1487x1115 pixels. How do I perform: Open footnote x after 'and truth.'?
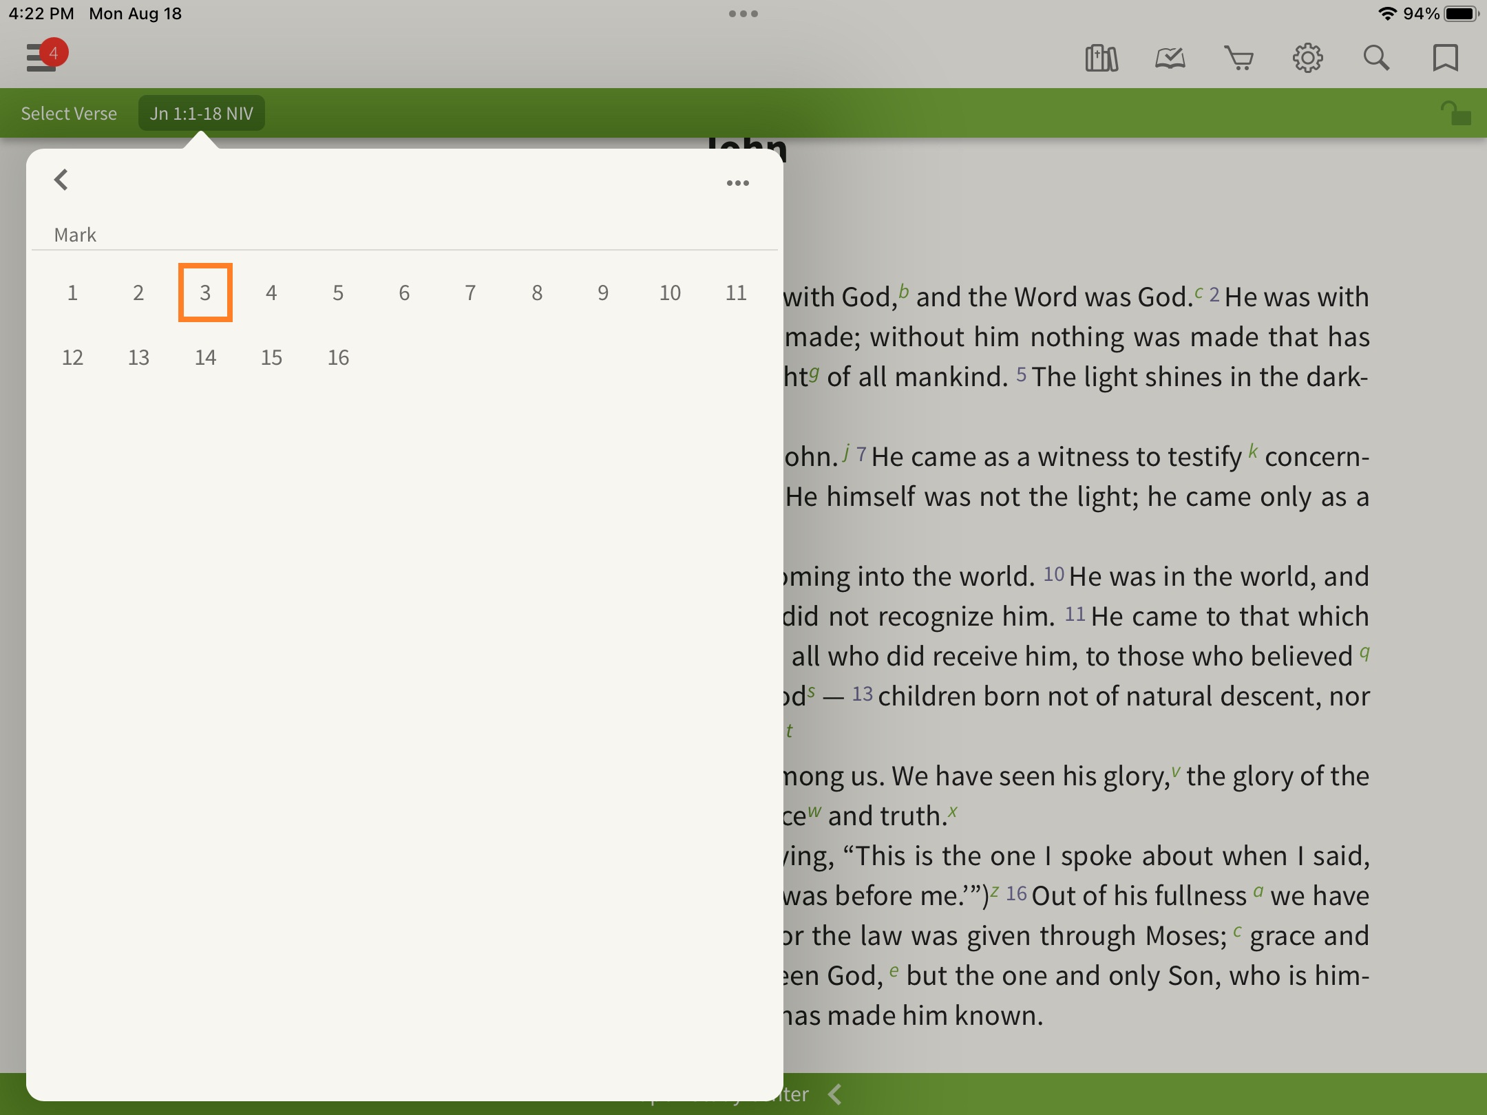(x=953, y=811)
